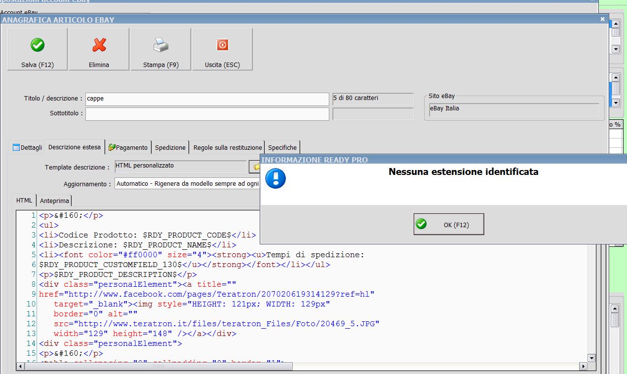Open the Regole sulla restituzione tab
Viewport: 627px width, 374px height.
228,147
